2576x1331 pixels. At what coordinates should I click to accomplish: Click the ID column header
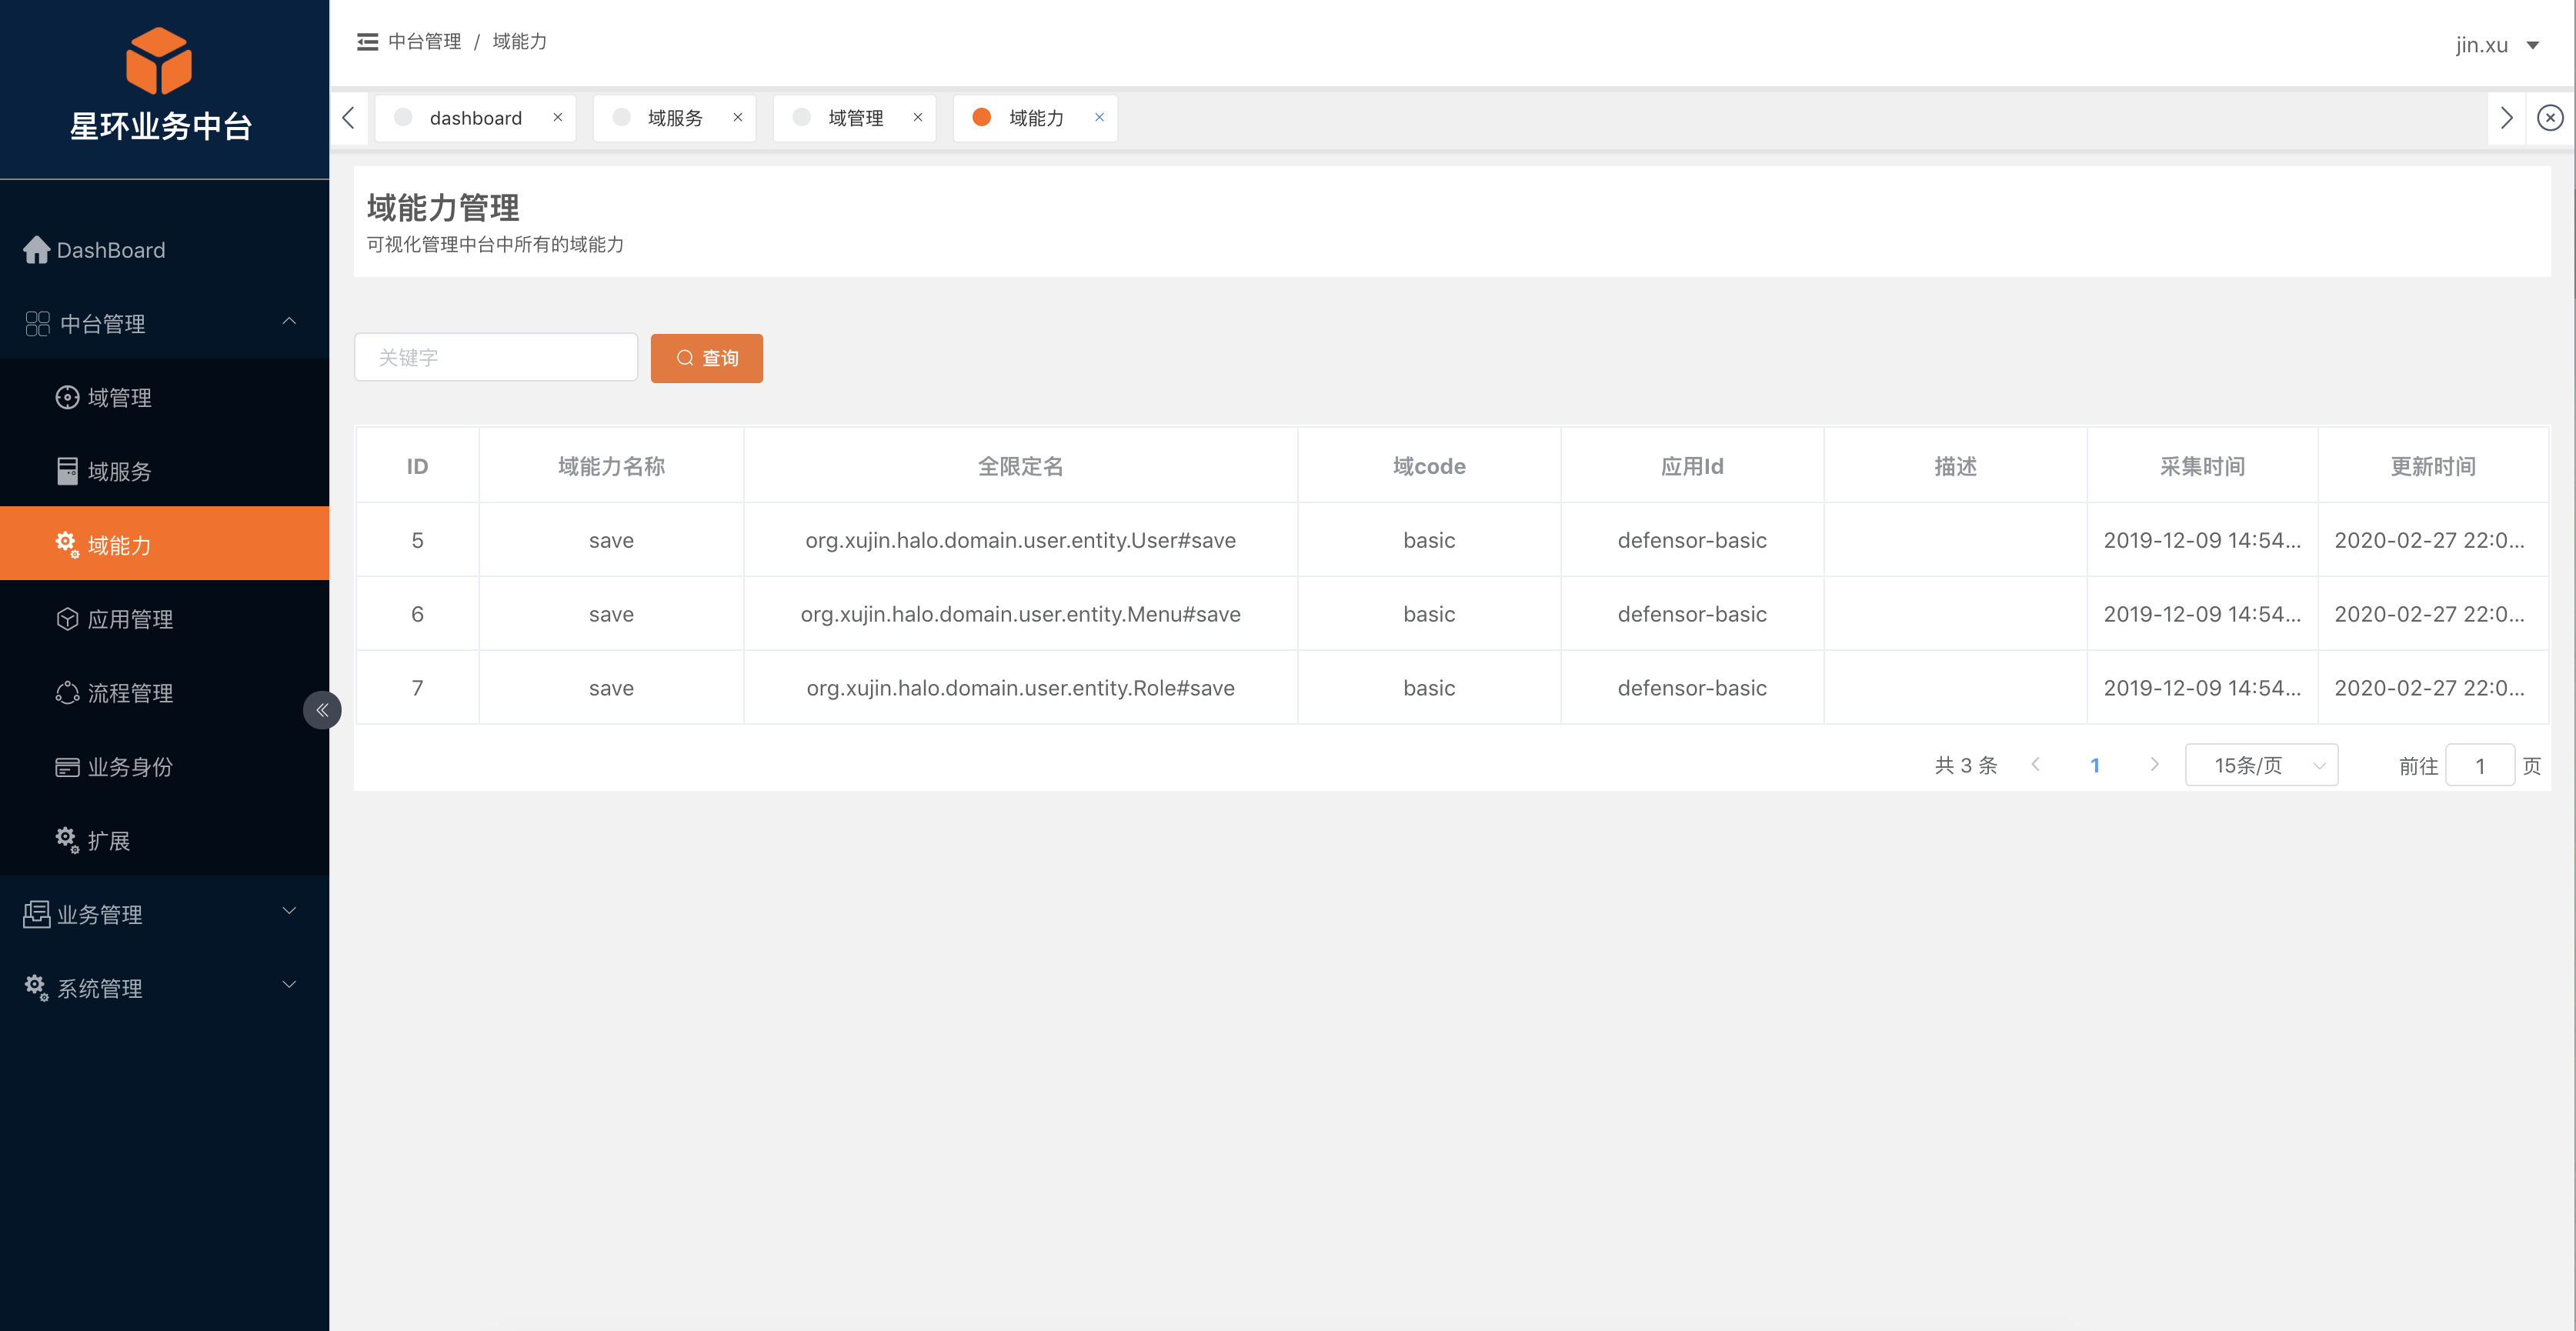pyautogui.click(x=417, y=466)
